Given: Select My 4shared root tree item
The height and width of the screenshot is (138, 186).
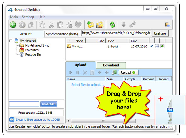Looking at the screenshot, I should point(28,41).
